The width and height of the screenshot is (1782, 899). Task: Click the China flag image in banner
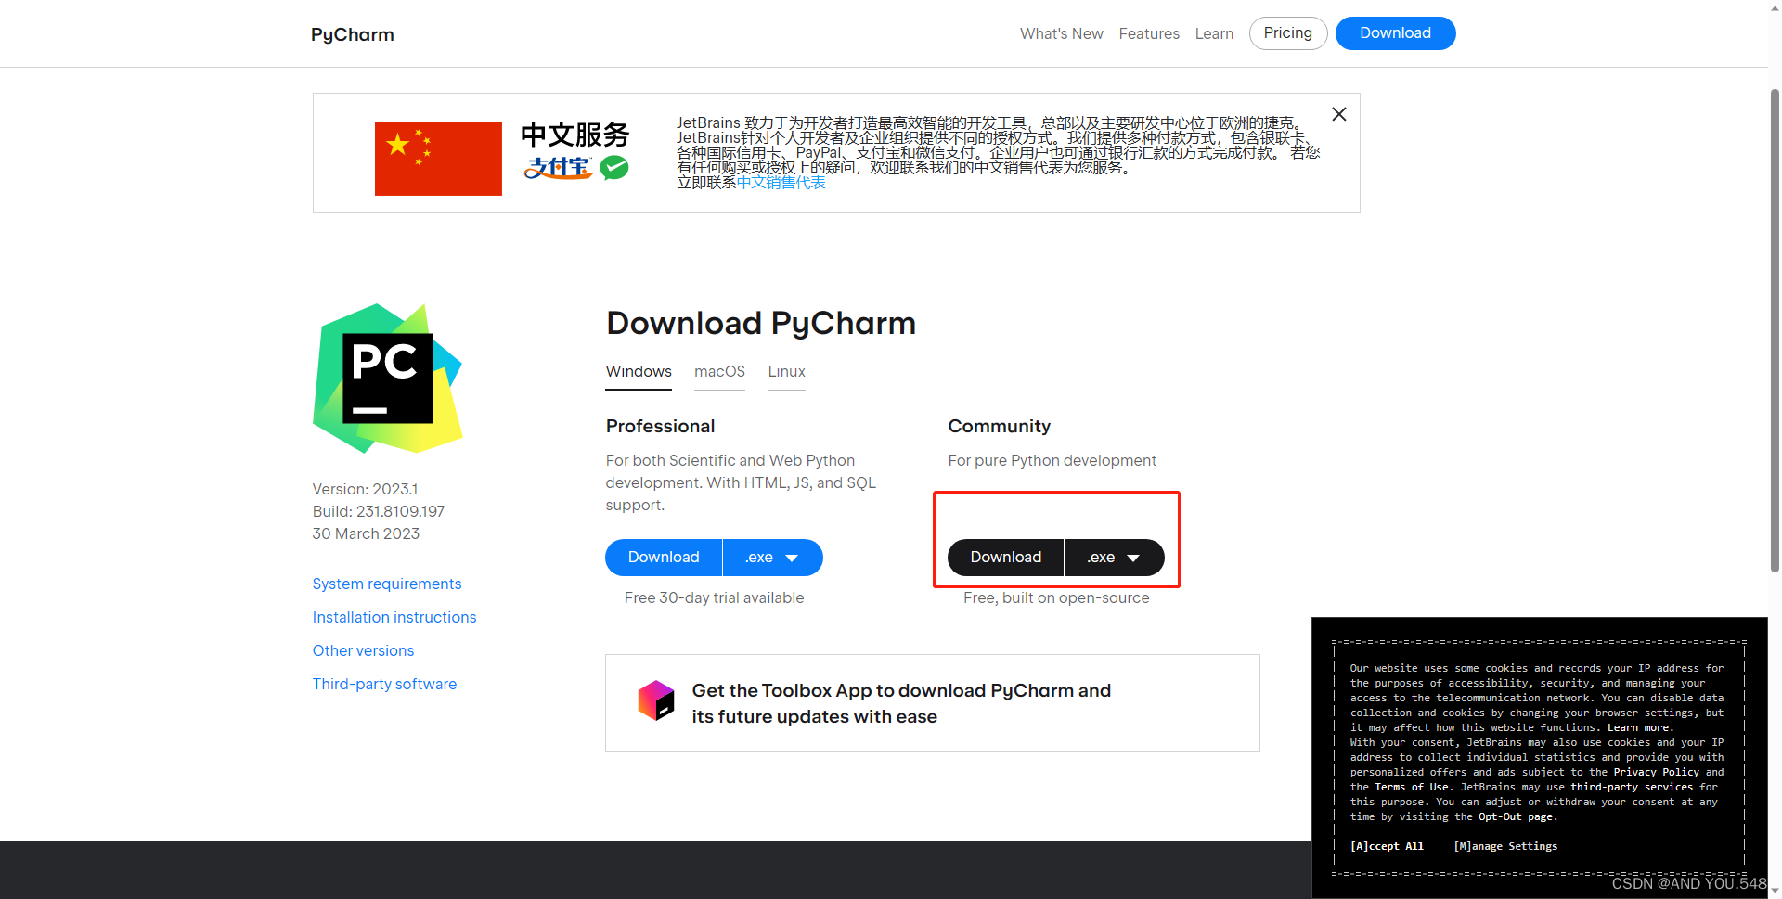pyautogui.click(x=438, y=159)
